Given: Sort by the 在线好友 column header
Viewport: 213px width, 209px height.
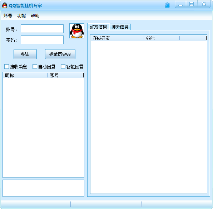Looking at the screenshot, I should tap(117, 38).
